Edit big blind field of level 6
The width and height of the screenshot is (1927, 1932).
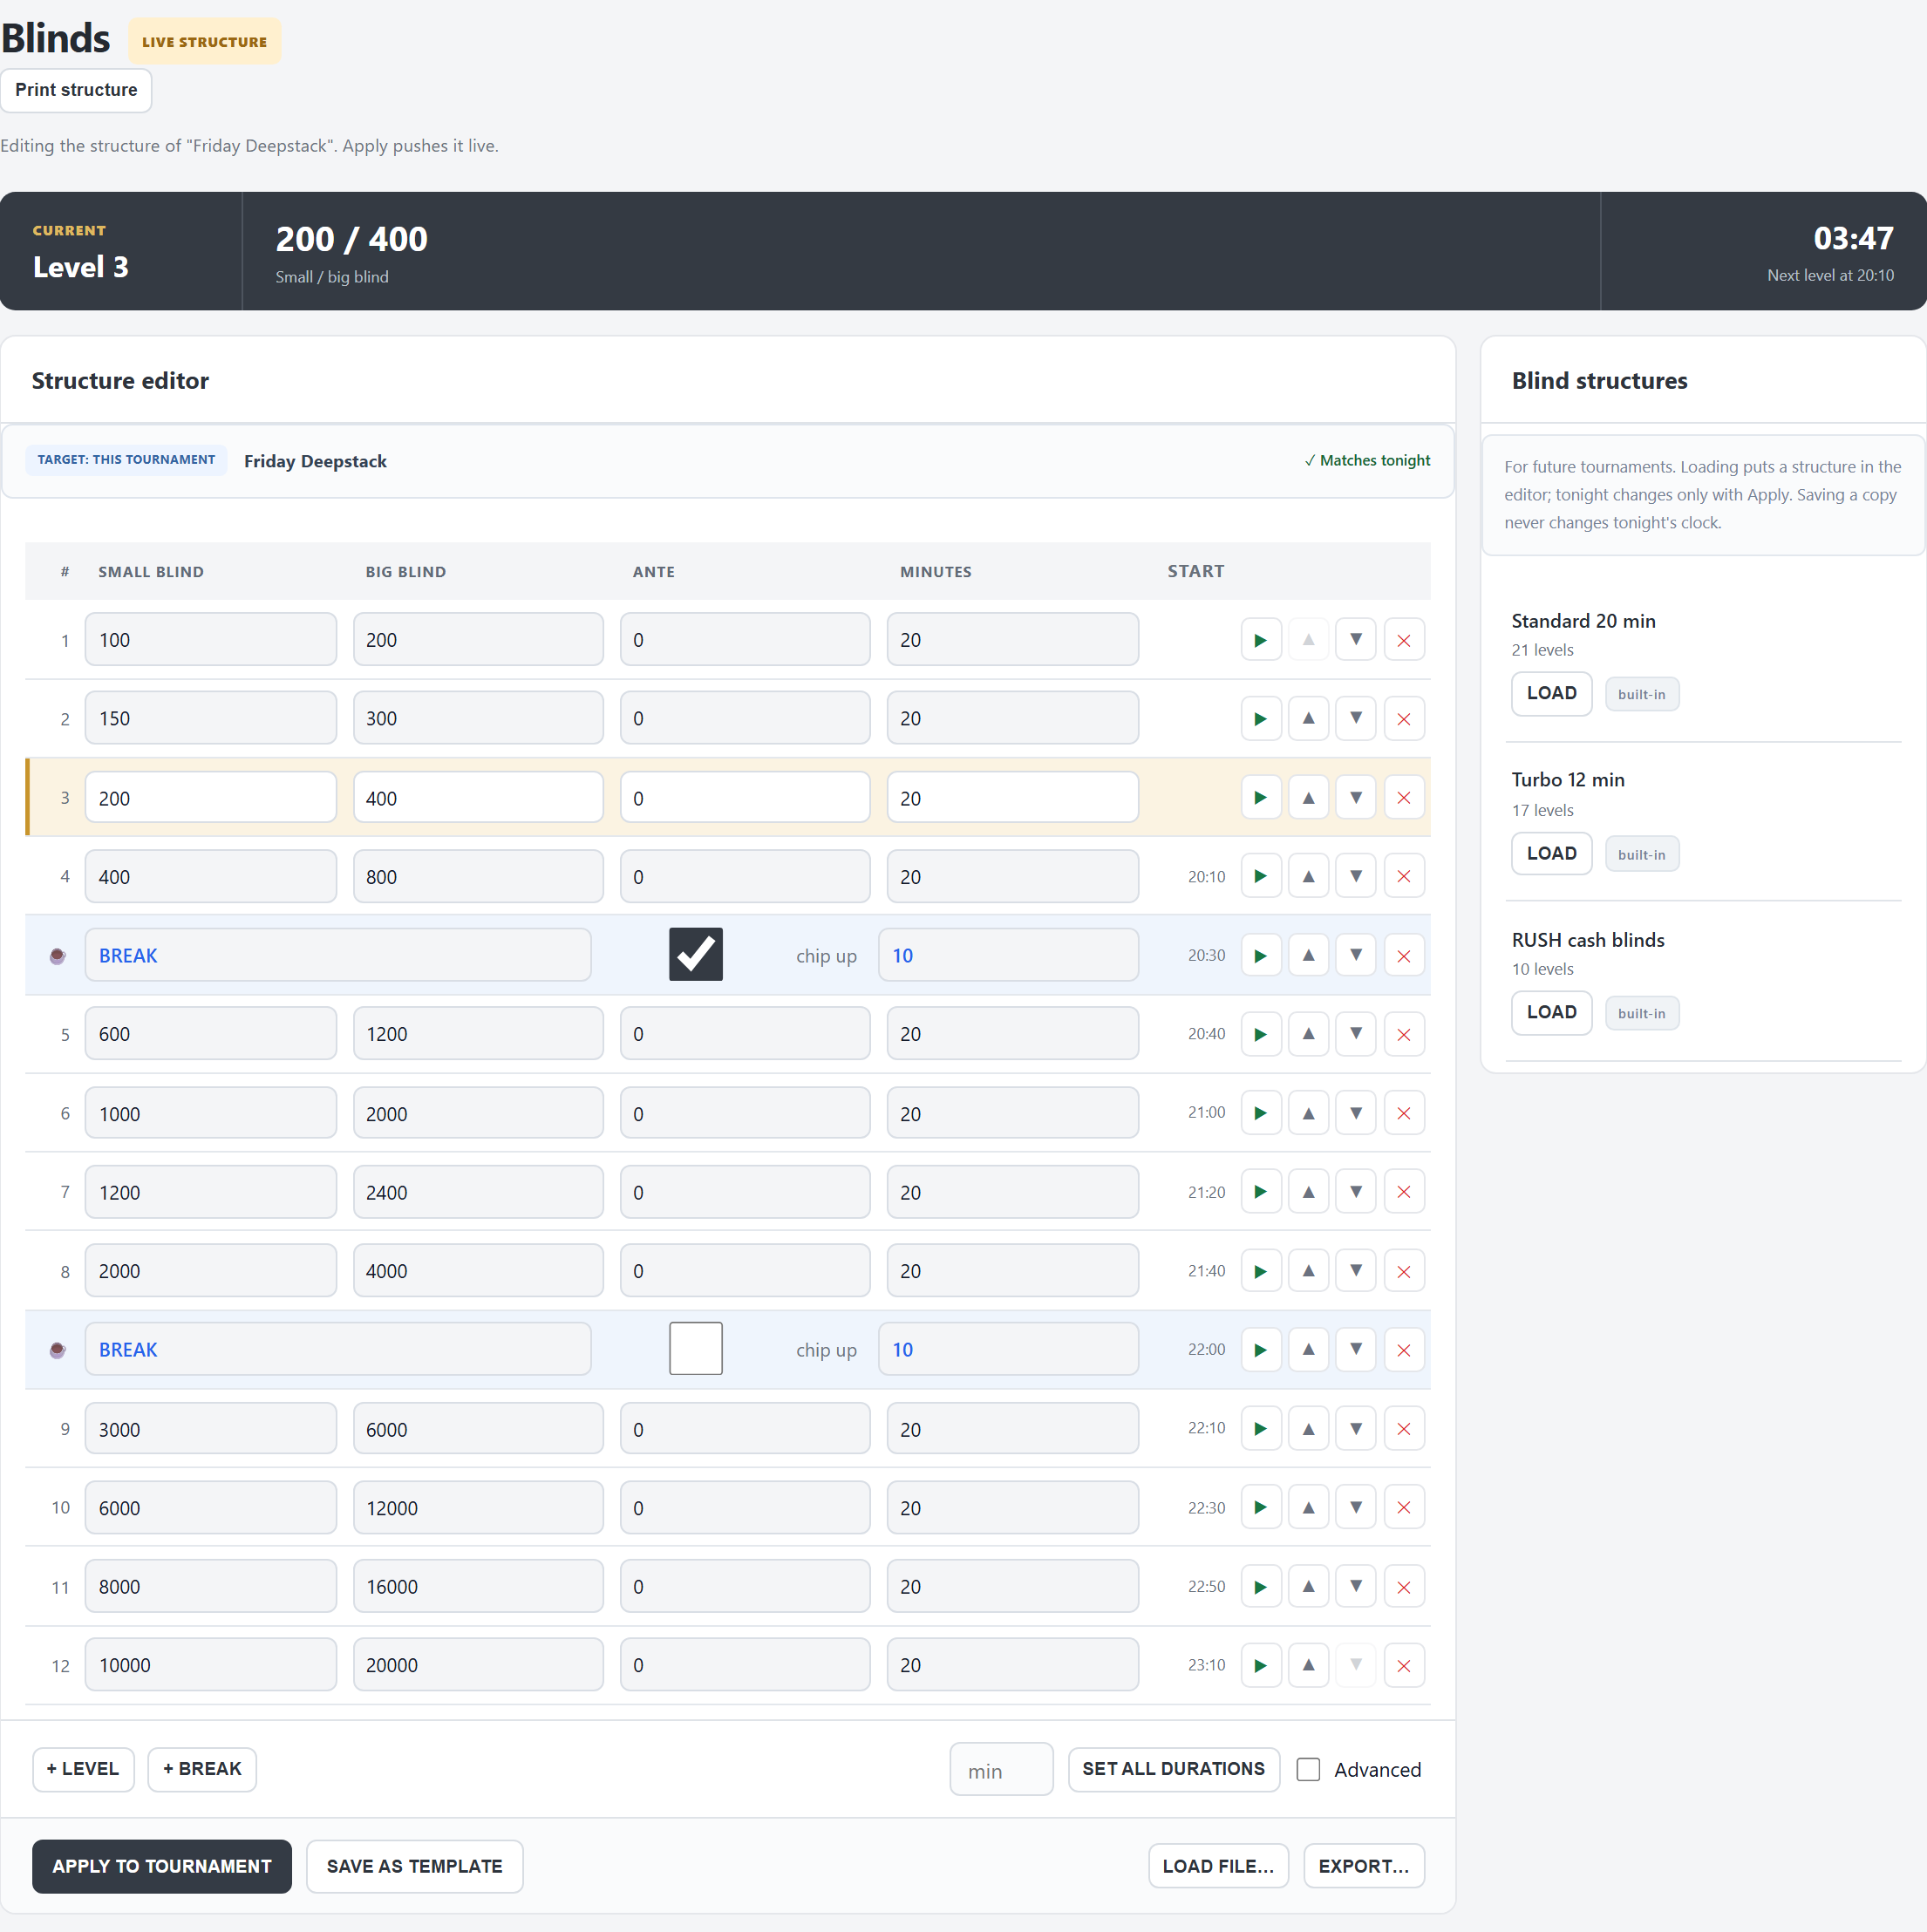(478, 1113)
